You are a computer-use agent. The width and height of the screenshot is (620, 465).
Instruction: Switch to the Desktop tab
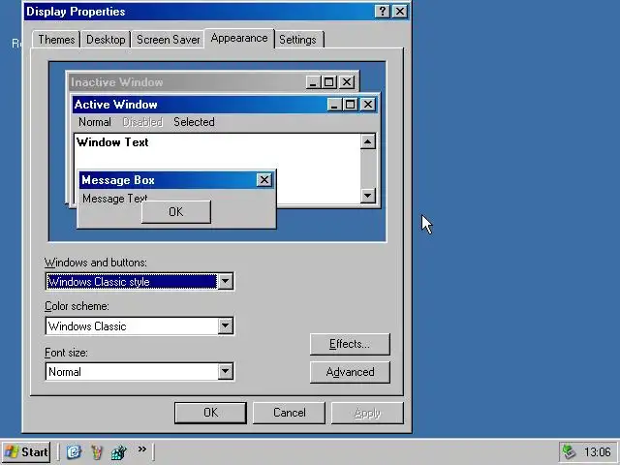coord(106,40)
